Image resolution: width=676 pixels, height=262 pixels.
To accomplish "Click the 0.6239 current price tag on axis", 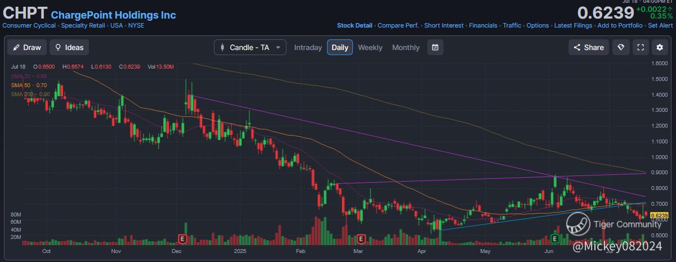I will (659, 215).
